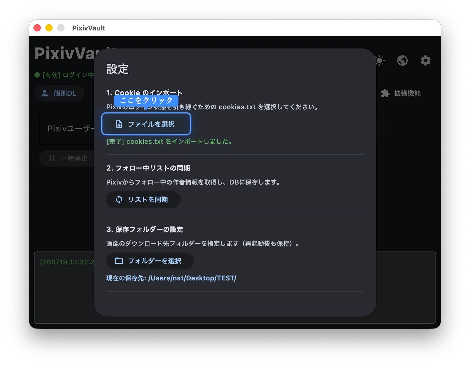Click the yellow minimize window button
The width and height of the screenshot is (470, 367).
[x=49, y=28]
